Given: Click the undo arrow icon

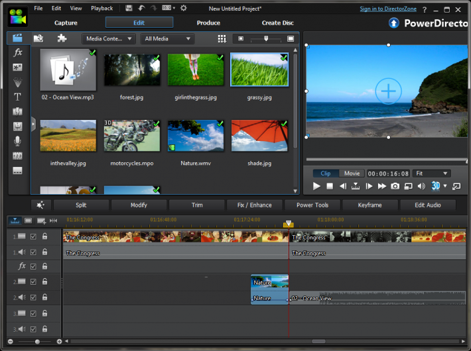Looking at the screenshot, I should (x=141, y=8).
